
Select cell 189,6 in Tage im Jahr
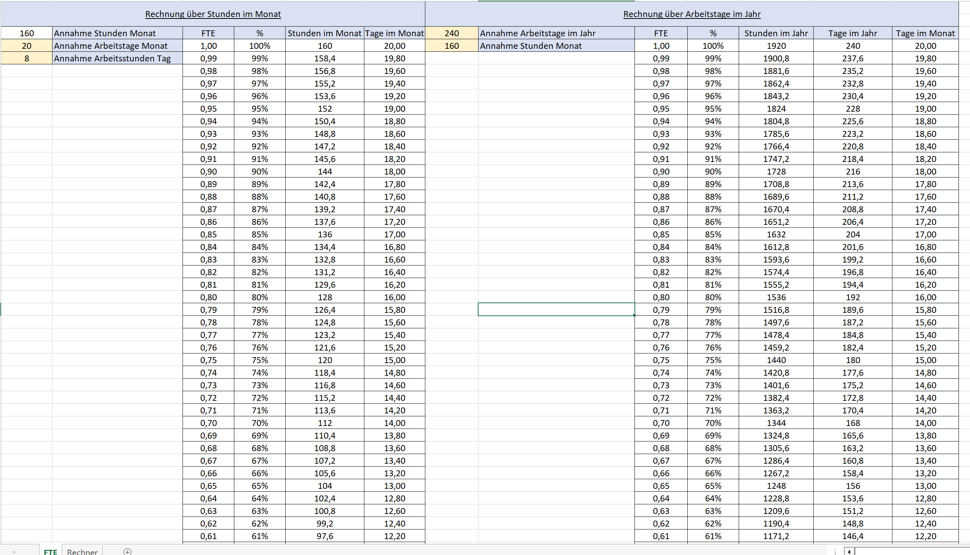click(x=852, y=310)
